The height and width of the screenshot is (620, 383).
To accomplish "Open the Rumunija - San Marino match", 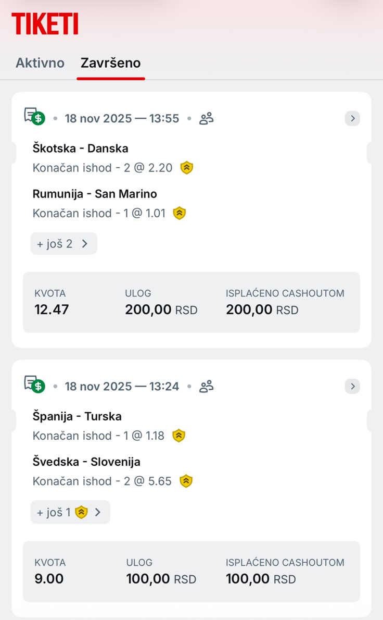I will pyautogui.click(x=95, y=194).
